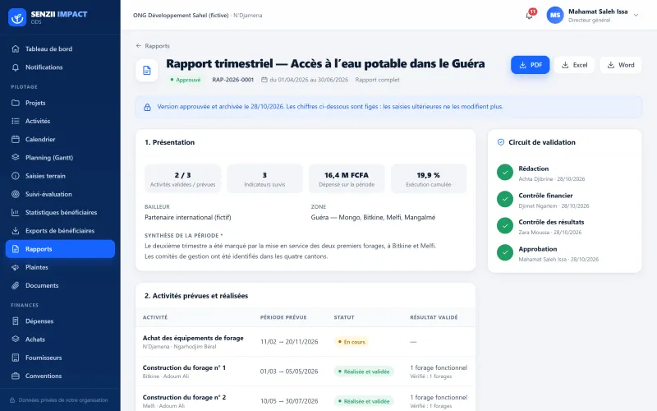The image size is (657, 411).
Task: Click the 19,9 % Exécution cumulée card
Action: click(429, 178)
